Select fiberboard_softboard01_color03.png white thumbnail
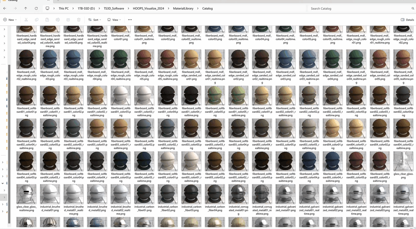 pyautogui.click(x=121, y=96)
